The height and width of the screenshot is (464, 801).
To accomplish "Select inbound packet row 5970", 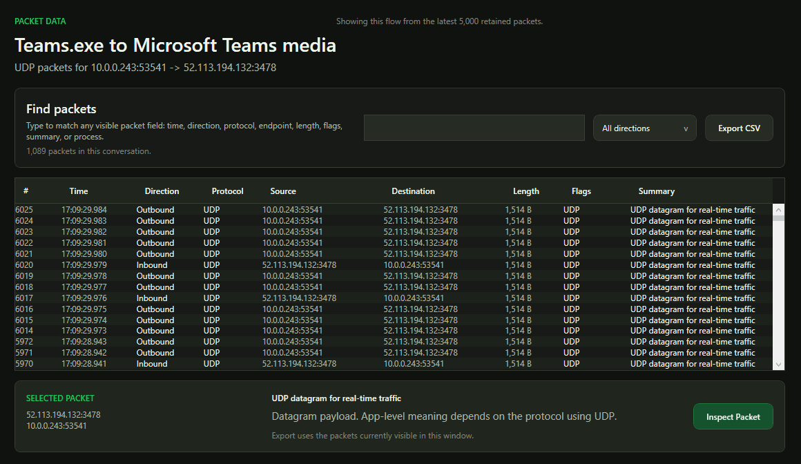I will click(394, 364).
